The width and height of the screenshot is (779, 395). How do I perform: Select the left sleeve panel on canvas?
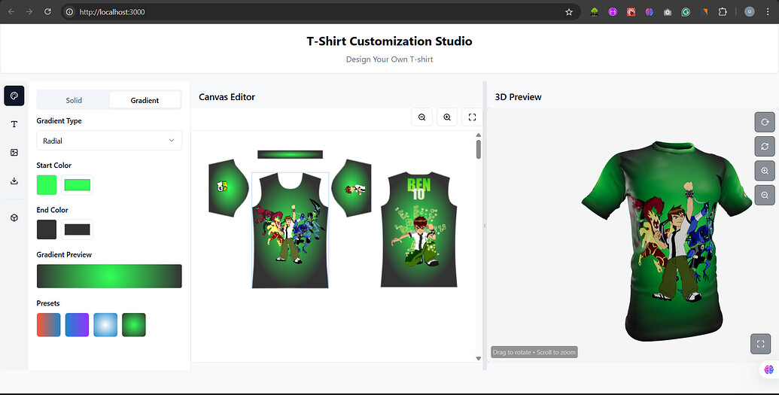(229, 188)
